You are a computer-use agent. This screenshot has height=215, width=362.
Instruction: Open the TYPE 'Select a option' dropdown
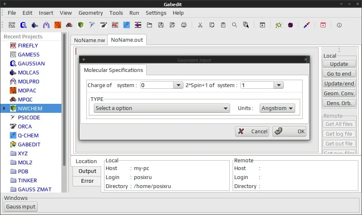click(x=162, y=108)
